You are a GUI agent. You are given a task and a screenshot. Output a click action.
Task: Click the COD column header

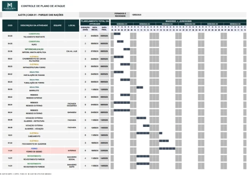pos(10,25)
